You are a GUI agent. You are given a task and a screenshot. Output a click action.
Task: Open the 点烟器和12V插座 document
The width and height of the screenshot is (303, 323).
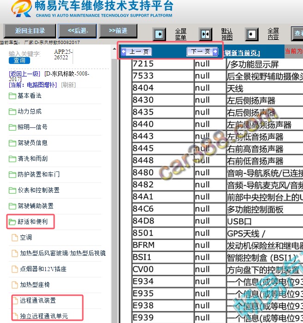(39, 269)
